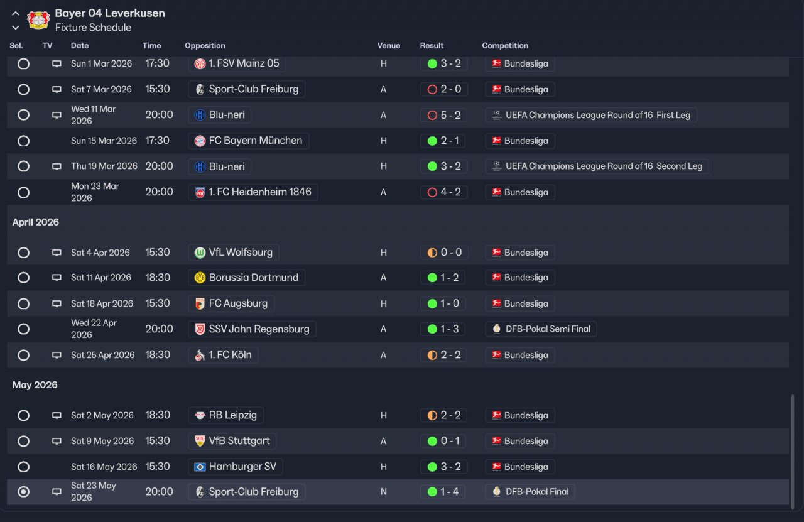Click the TV icon for Mainz 05 match
Screen dimensions: 804x522
pyautogui.click(x=57, y=63)
